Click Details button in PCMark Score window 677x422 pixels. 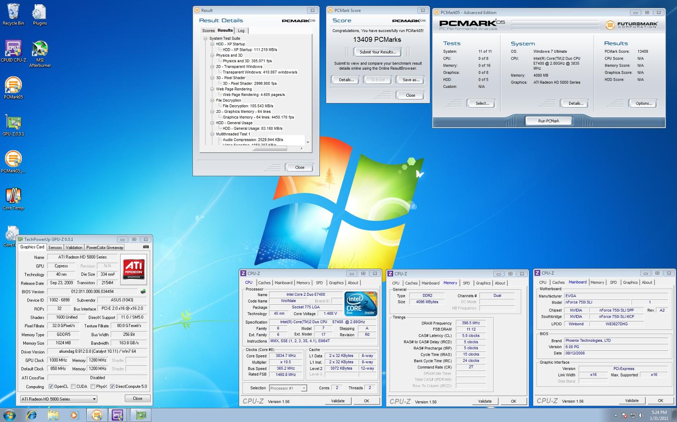click(346, 80)
